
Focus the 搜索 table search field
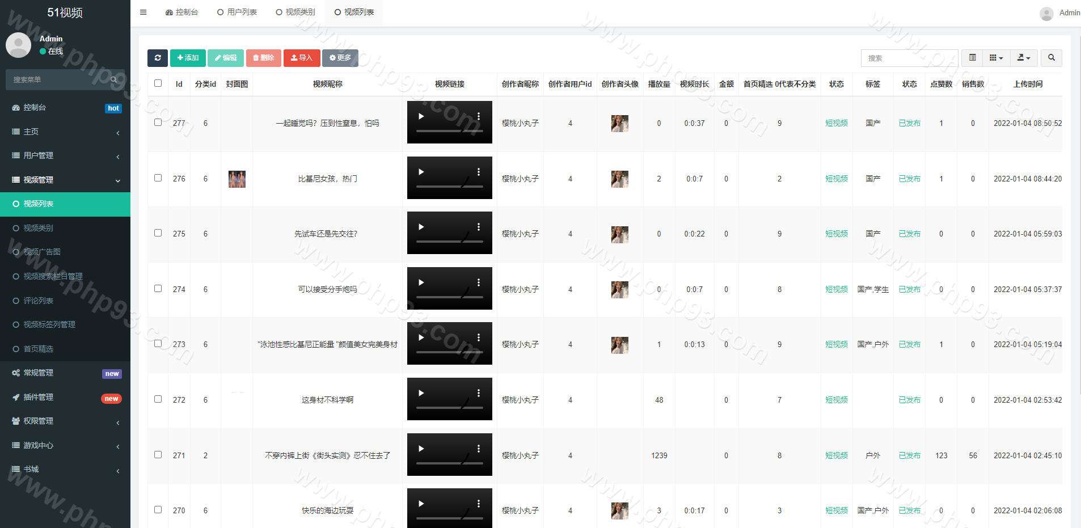[x=909, y=58]
